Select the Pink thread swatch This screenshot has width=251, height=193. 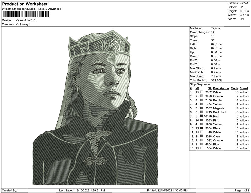point(202,120)
